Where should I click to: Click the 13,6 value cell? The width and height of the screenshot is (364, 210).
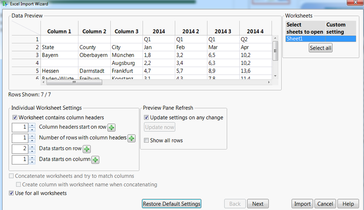coord(255,71)
